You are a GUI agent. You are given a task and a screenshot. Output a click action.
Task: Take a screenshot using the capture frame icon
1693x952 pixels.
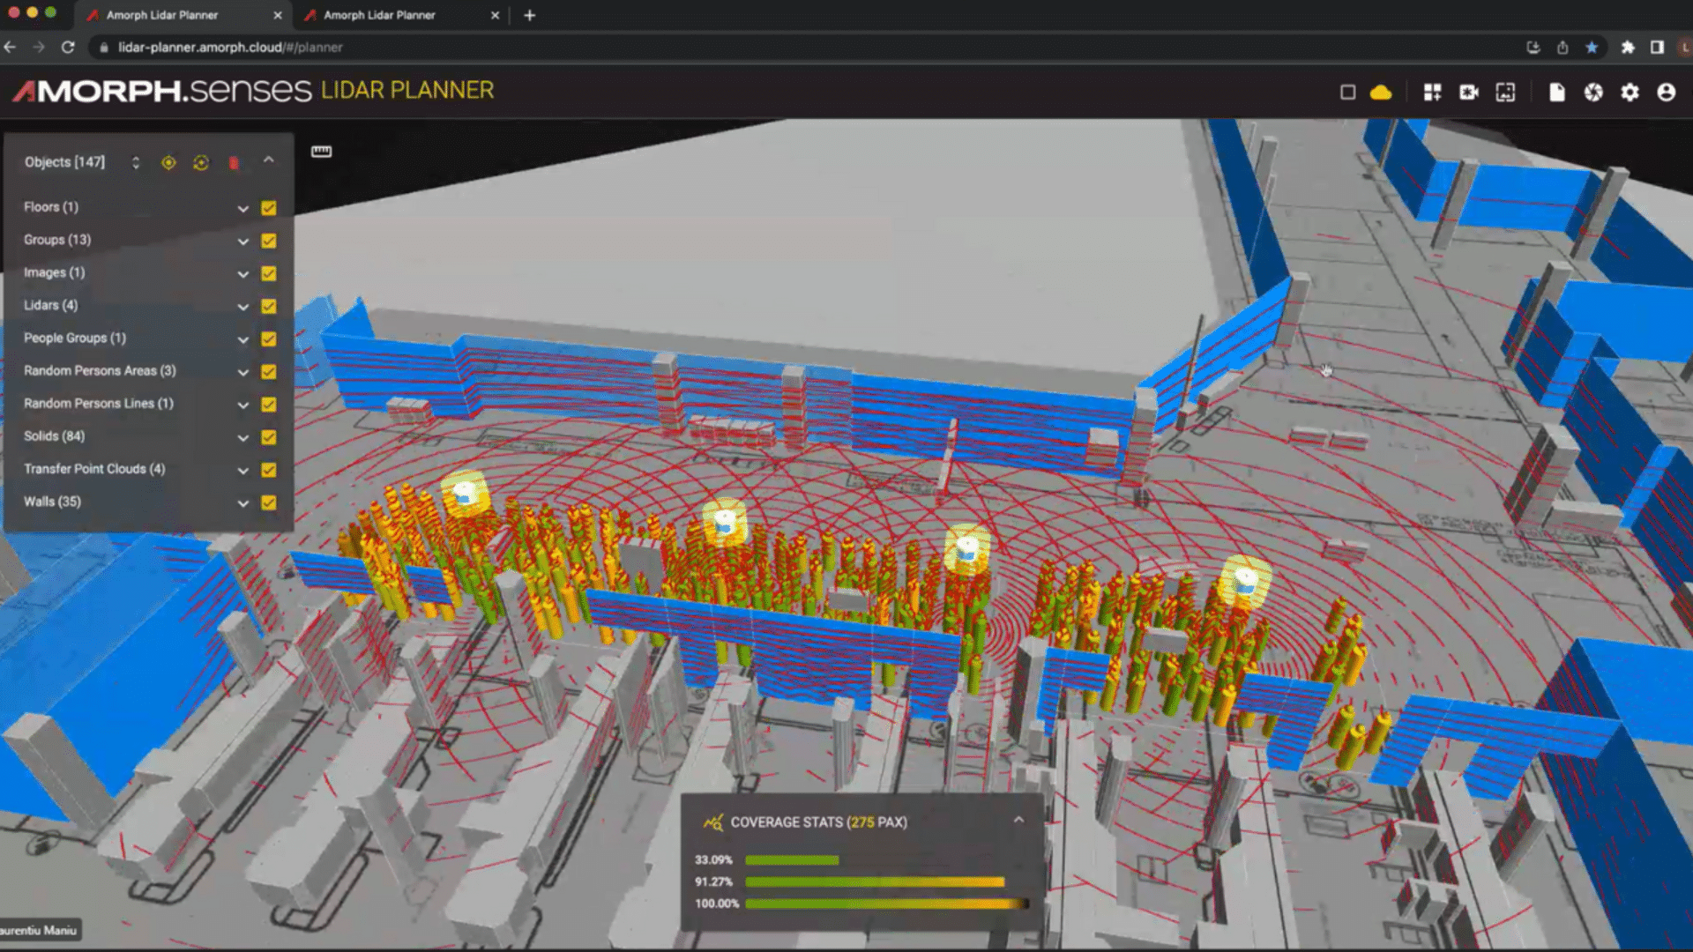(x=1504, y=92)
